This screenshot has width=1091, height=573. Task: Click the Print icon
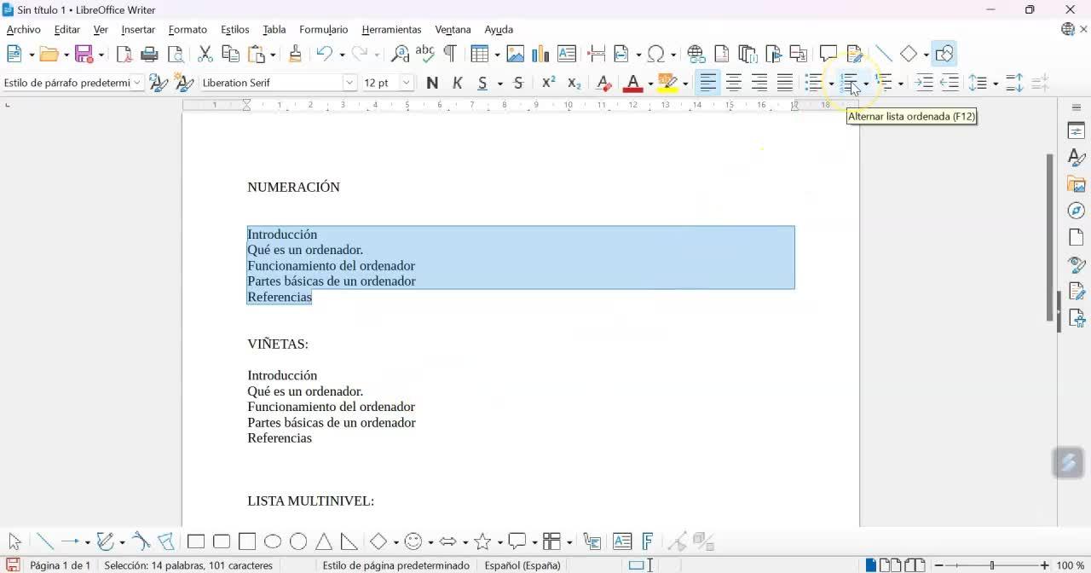[x=150, y=54]
